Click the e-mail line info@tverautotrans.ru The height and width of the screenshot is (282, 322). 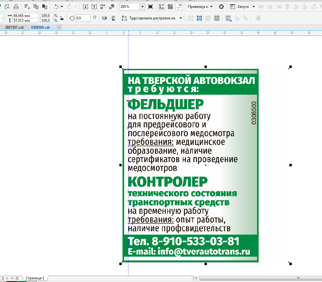click(189, 252)
